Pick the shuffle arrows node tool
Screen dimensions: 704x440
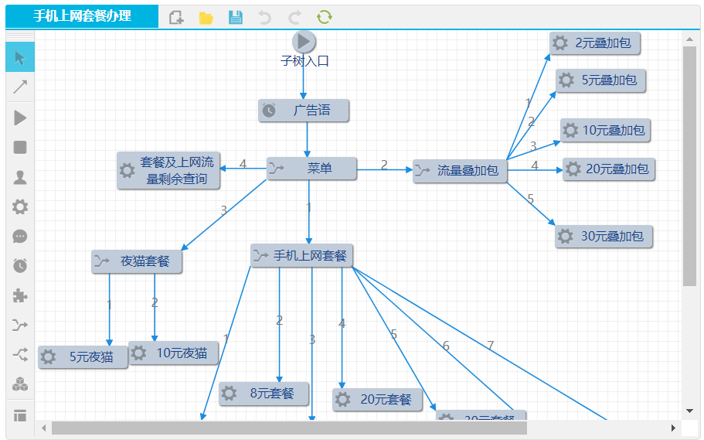20,355
